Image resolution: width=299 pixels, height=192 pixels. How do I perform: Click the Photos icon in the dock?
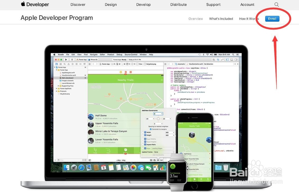point(133,167)
